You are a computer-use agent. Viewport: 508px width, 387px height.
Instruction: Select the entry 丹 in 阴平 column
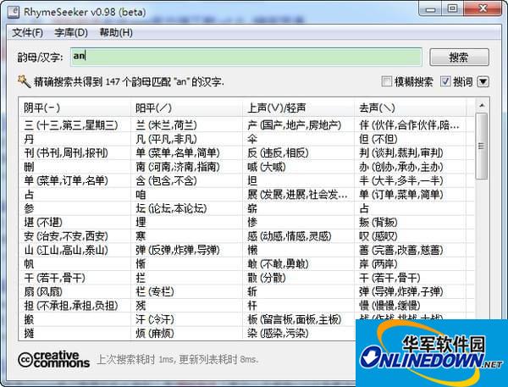(x=29, y=139)
